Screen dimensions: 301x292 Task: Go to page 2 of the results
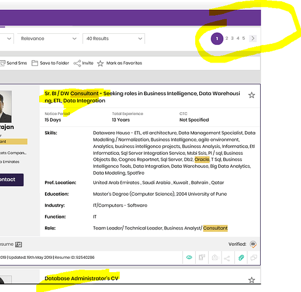click(227, 38)
